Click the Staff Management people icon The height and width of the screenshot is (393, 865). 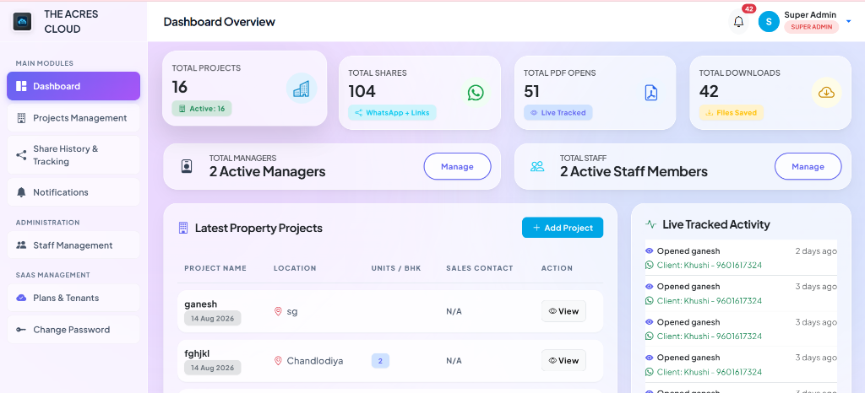coord(21,245)
